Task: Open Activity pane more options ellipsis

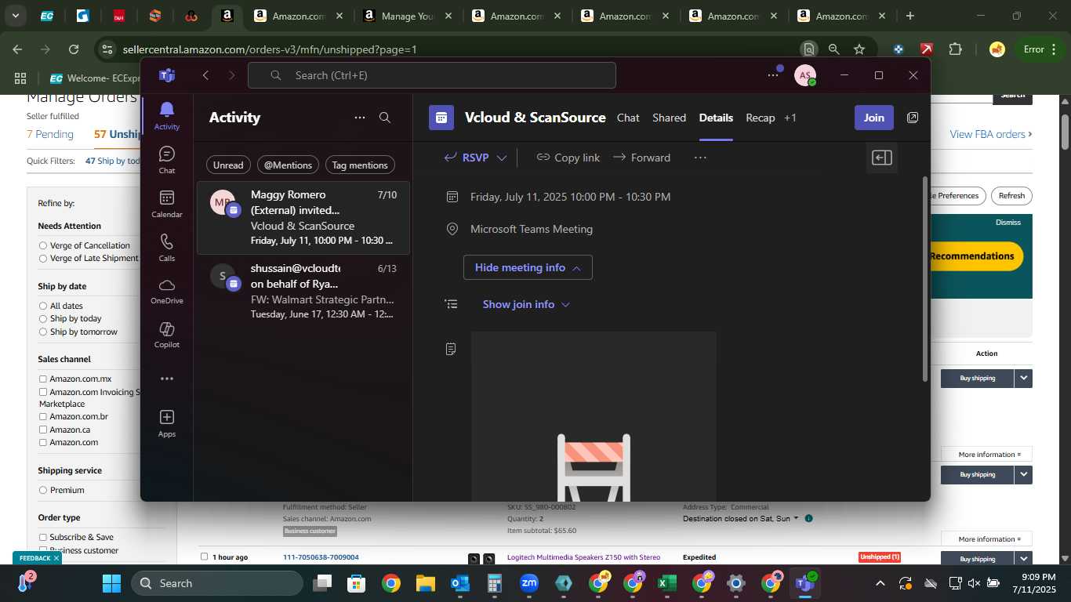Action: pyautogui.click(x=360, y=118)
